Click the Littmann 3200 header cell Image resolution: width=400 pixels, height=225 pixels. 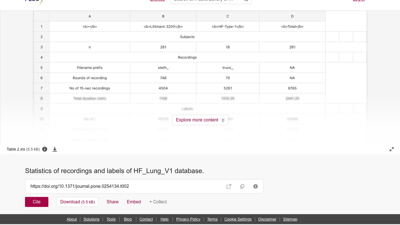click(163, 27)
